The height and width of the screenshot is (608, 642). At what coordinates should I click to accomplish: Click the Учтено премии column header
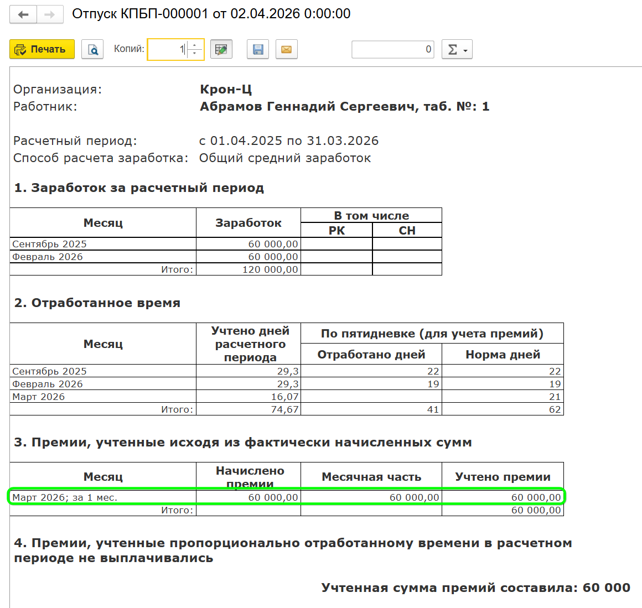tap(503, 476)
